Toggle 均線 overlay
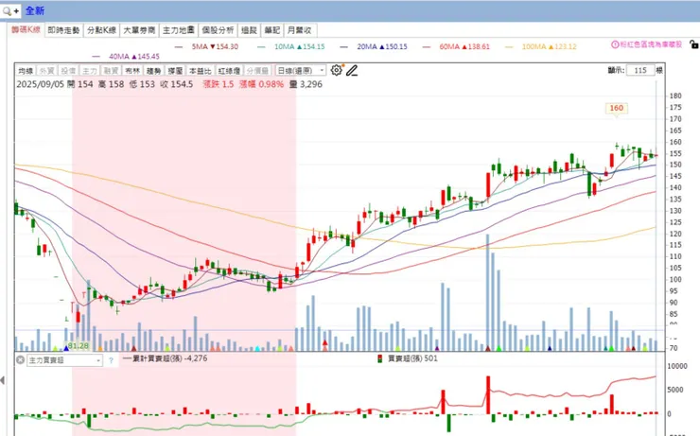The image size is (700, 436). (x=26, y=71)
